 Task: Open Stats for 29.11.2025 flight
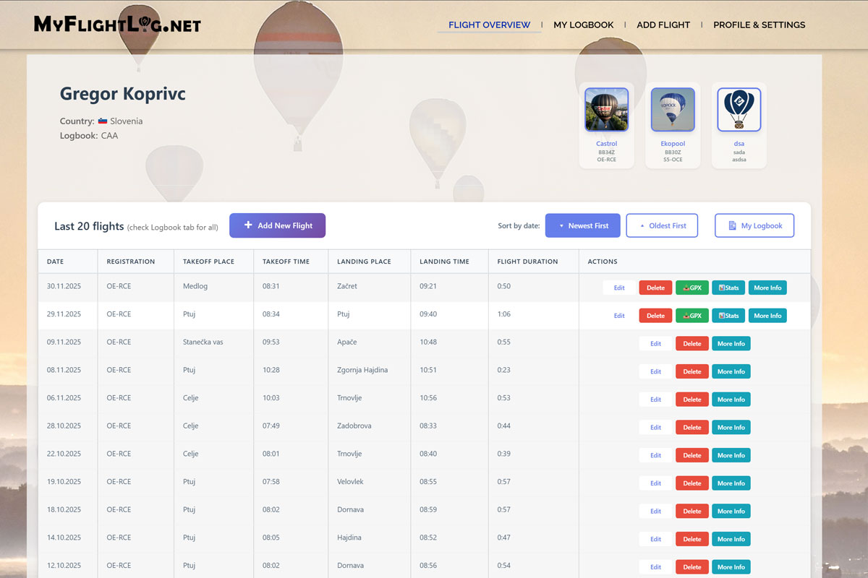pos(728,316)
